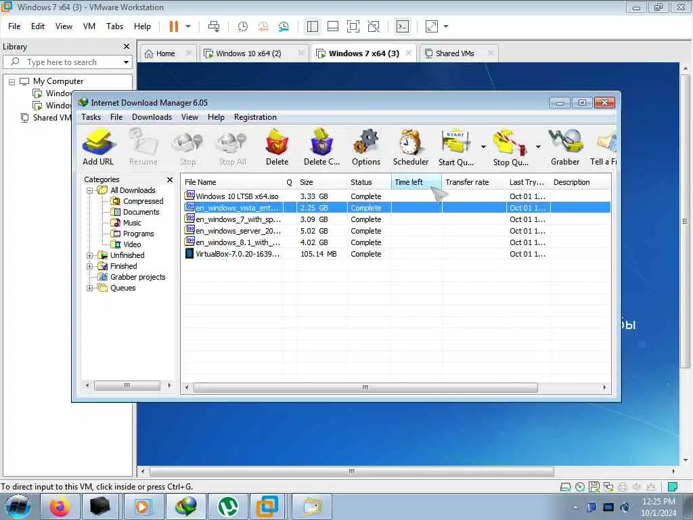
Task: Click VM view horizontal scrollbar
Action: (352, 471)
